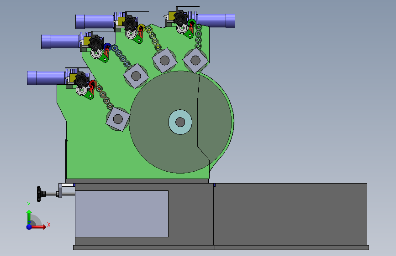This screenshot has width=396, height=256.
Task: Select the square block on the green chain
Action: tap(195, 61)
